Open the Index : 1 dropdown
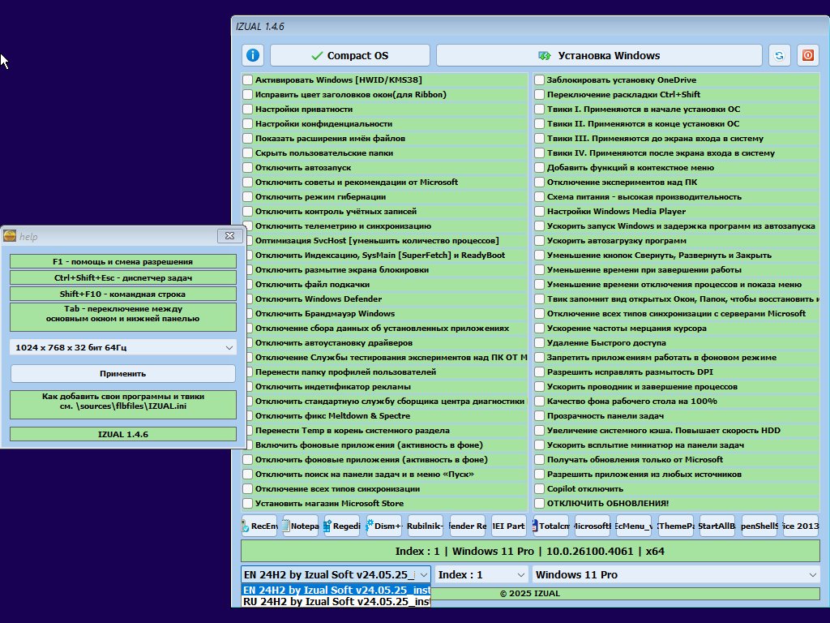Viewport: 830px width, 623px height. tap(481, 575)
